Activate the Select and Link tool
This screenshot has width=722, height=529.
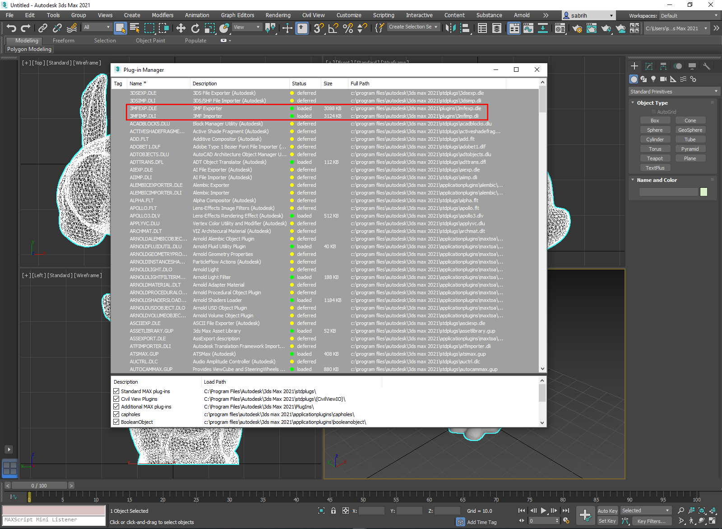[43, 28]
